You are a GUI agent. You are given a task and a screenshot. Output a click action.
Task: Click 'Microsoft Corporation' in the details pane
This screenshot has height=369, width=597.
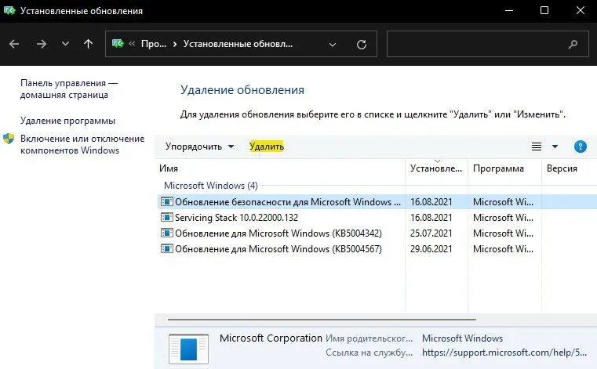tap(271, 338)
